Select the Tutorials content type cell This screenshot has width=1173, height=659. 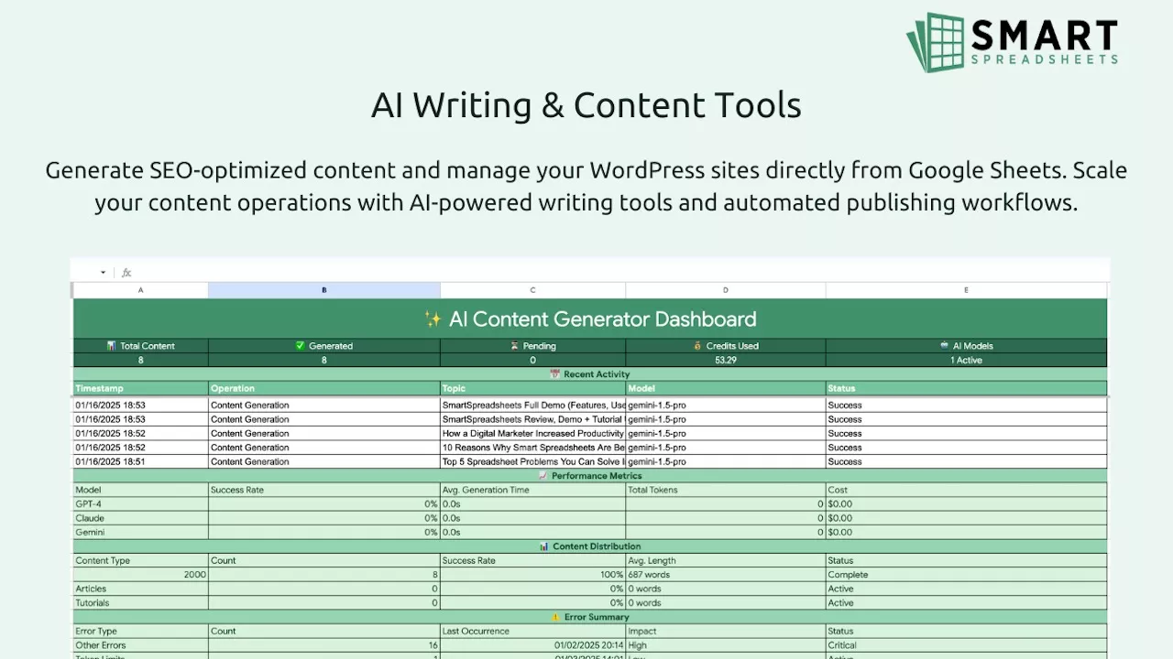click(x=140, y=603)
